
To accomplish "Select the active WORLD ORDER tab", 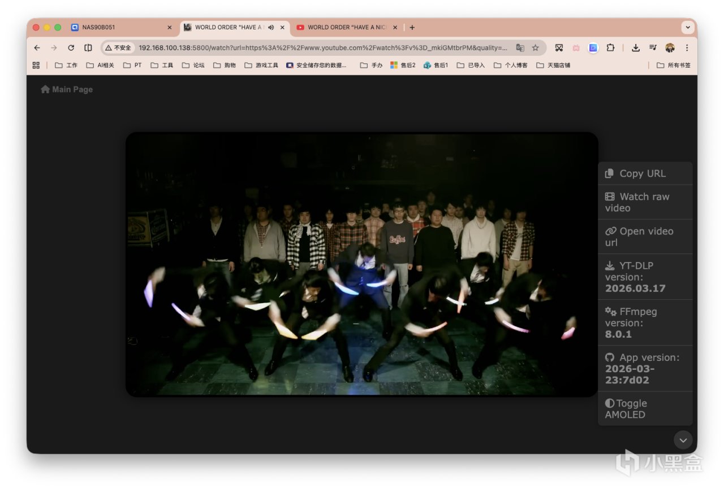I will point(235,27).
